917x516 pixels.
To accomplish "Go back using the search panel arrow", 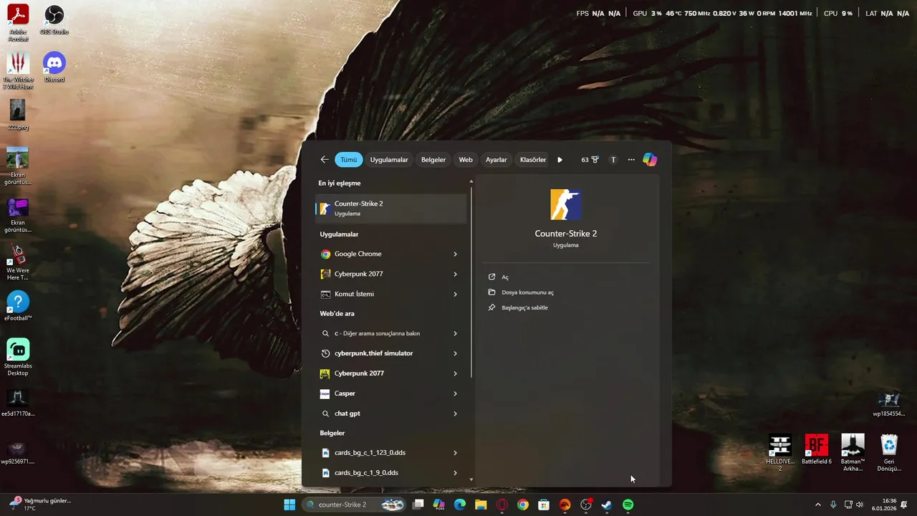I will point(325,160).
